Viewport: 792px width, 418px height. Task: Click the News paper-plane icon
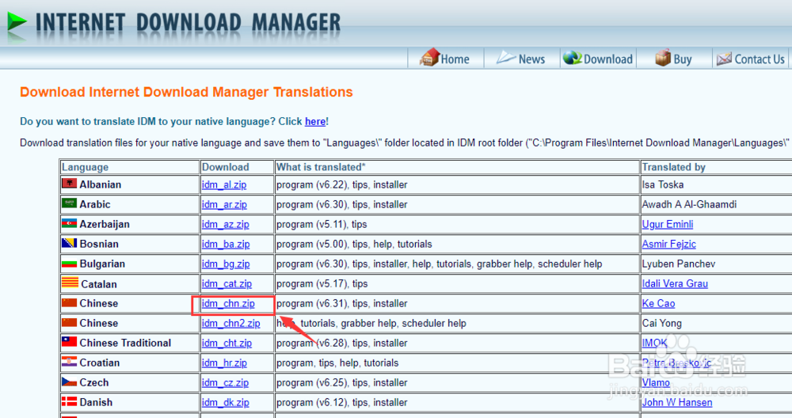(x=505, y=58)
